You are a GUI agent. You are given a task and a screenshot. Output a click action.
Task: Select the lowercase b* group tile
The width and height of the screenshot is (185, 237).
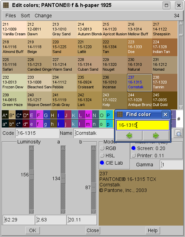[12, 124]
